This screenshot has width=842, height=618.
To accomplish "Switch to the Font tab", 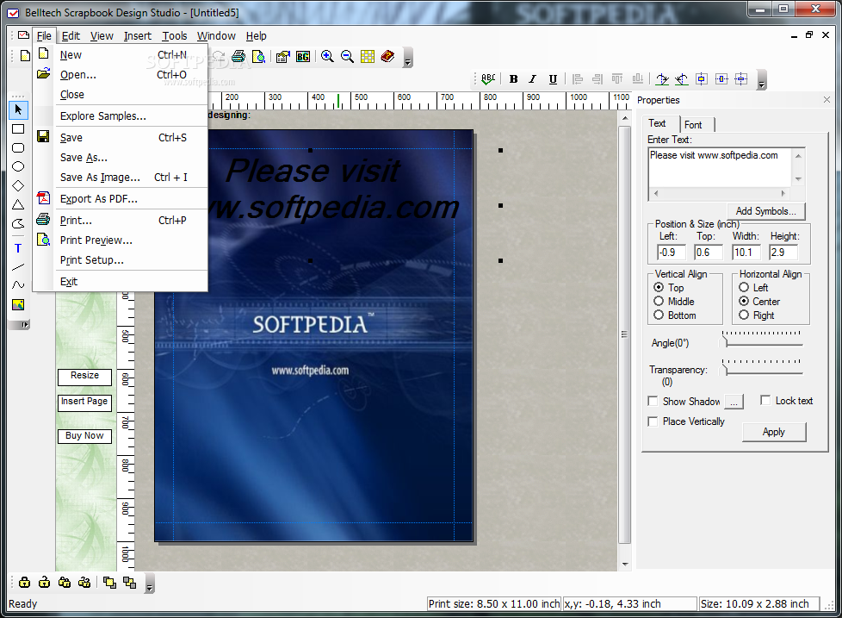I will 693,125.
